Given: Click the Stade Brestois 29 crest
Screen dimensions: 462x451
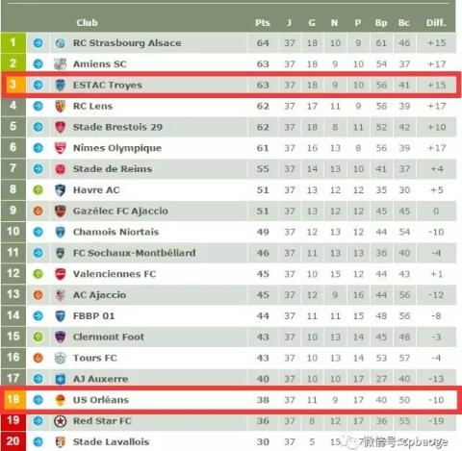Looking at the screenshot, I should [x=60, y=127].
